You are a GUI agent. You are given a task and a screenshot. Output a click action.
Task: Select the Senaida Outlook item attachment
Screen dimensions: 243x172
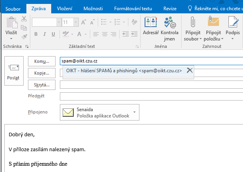point(100,112)
